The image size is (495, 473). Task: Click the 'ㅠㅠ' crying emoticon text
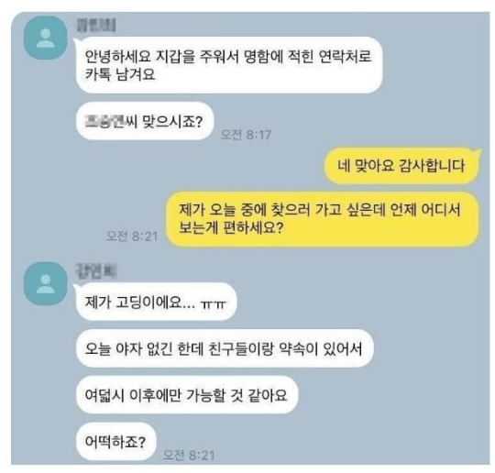(x=214, y=304)
